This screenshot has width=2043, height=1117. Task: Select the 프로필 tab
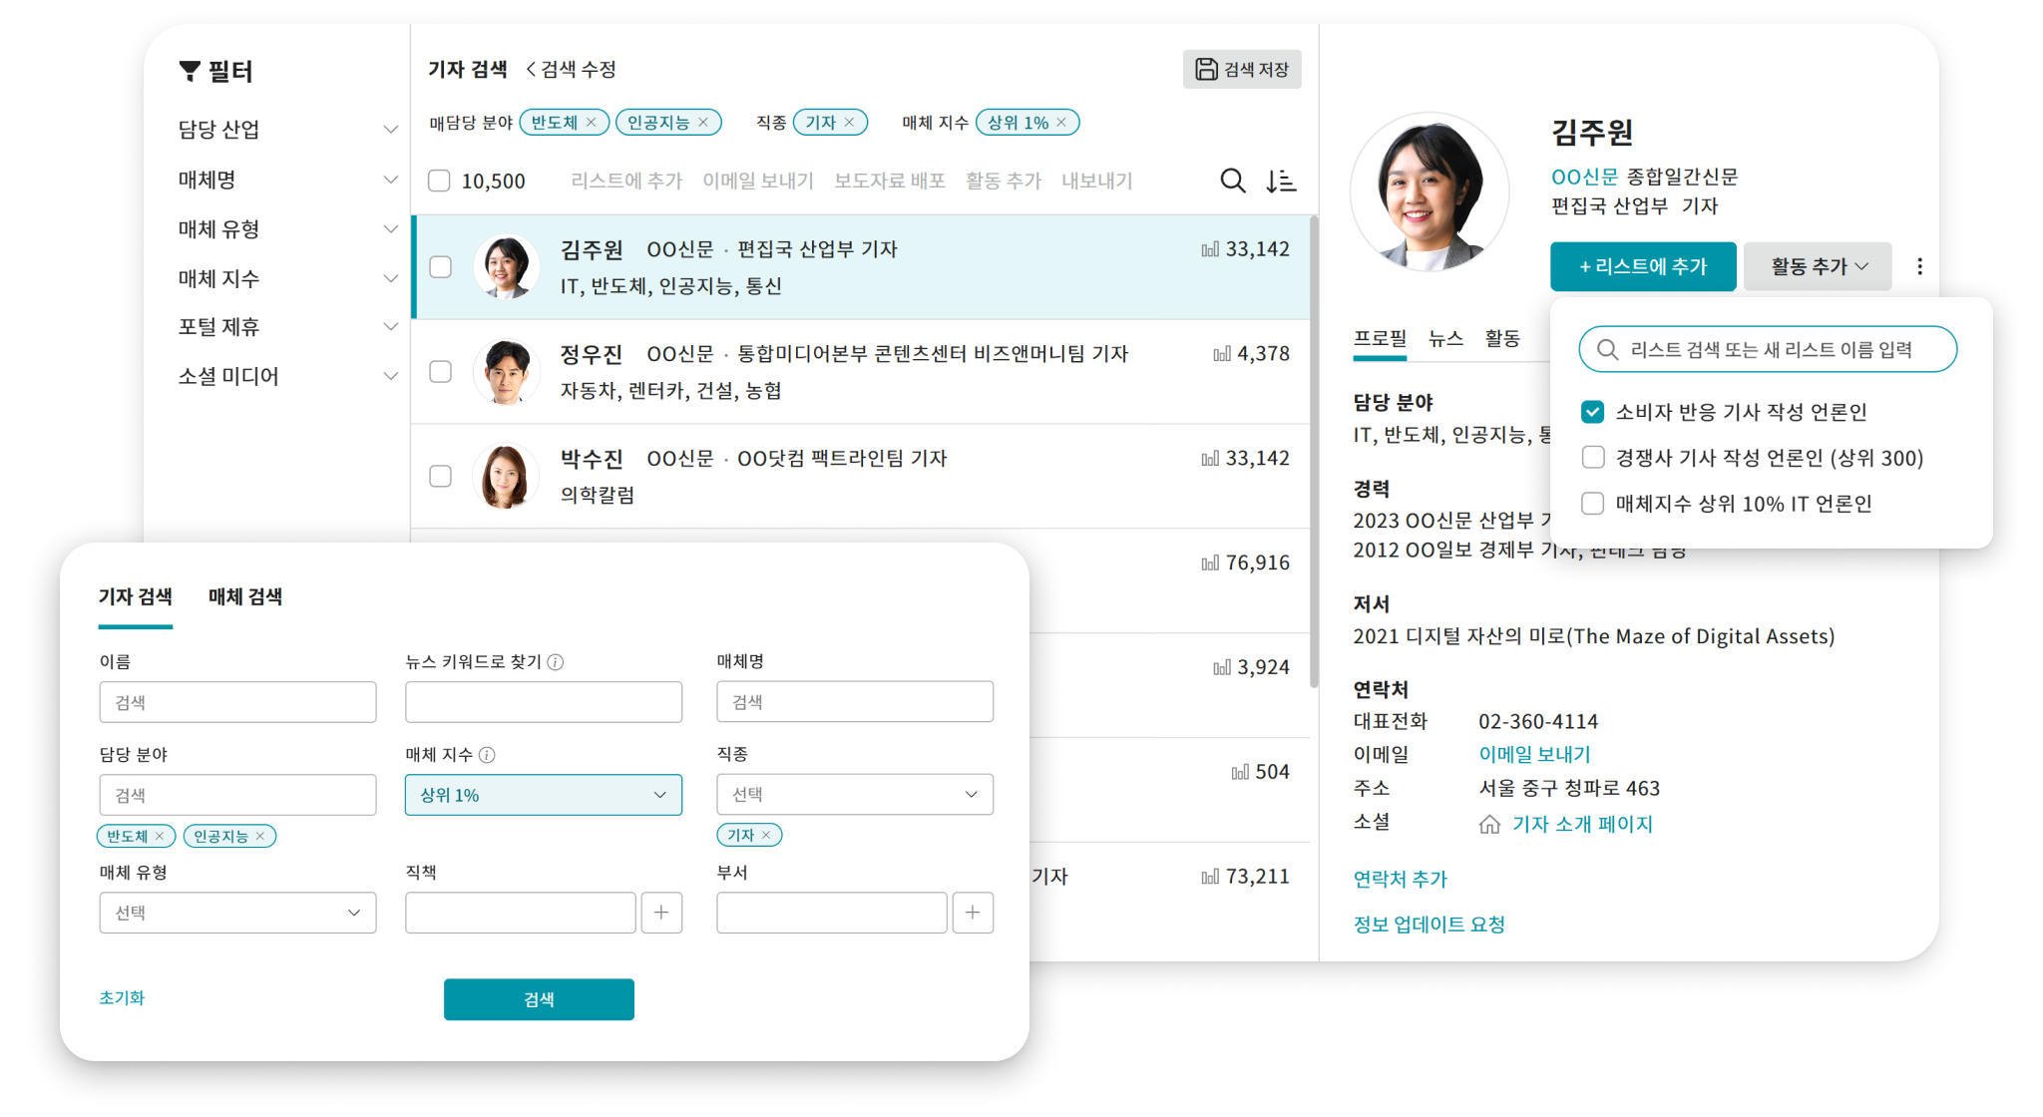pos(1380,338)
